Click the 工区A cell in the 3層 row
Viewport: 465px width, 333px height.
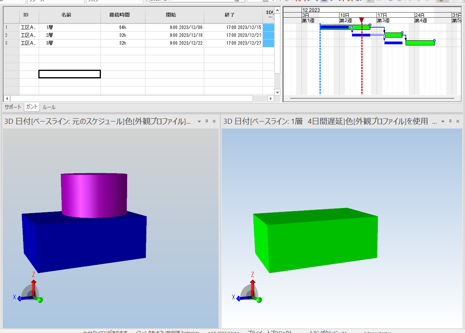29,43
